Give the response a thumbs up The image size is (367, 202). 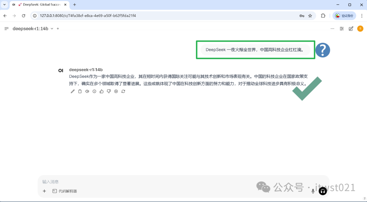click(101, 91)
